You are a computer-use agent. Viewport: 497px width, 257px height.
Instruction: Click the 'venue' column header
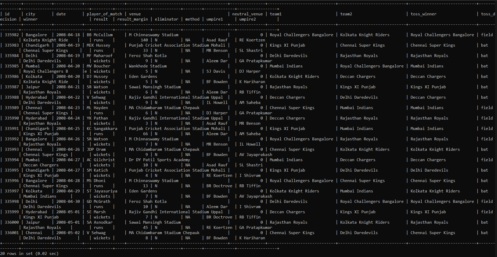(135, 14)
